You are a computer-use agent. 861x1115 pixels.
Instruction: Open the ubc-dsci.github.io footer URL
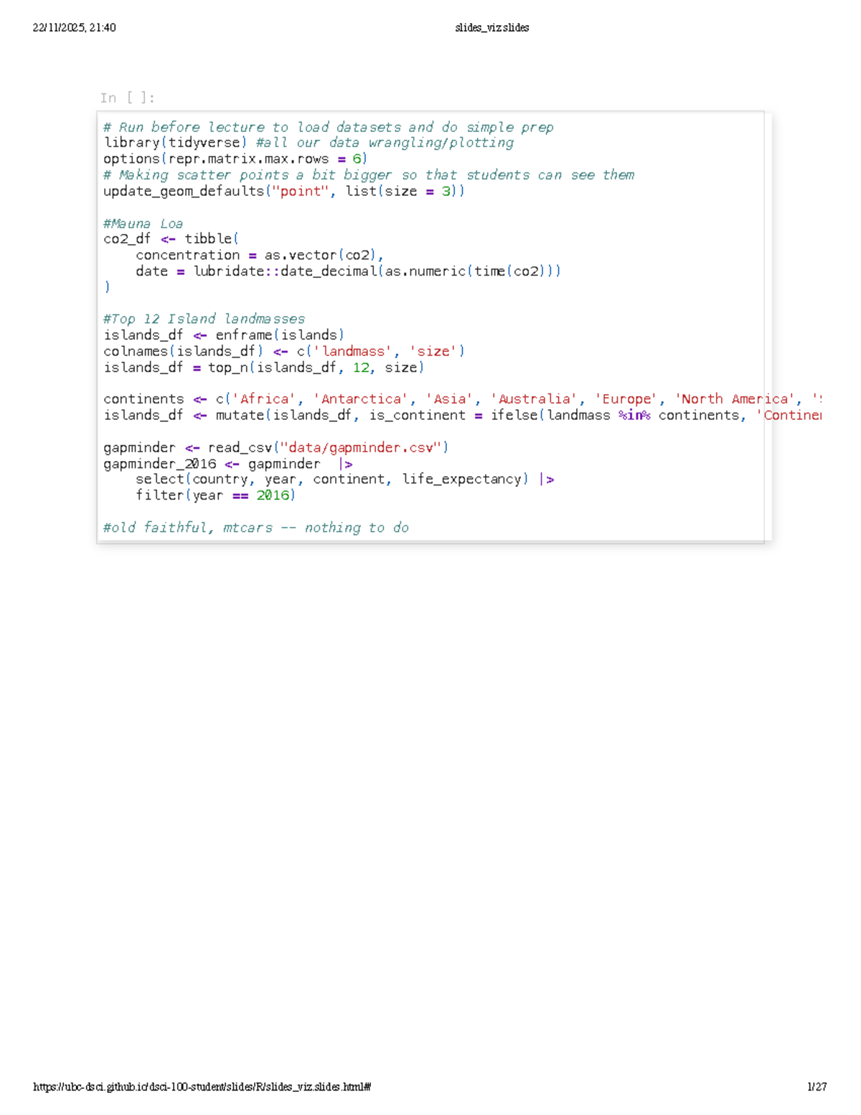202,1086
